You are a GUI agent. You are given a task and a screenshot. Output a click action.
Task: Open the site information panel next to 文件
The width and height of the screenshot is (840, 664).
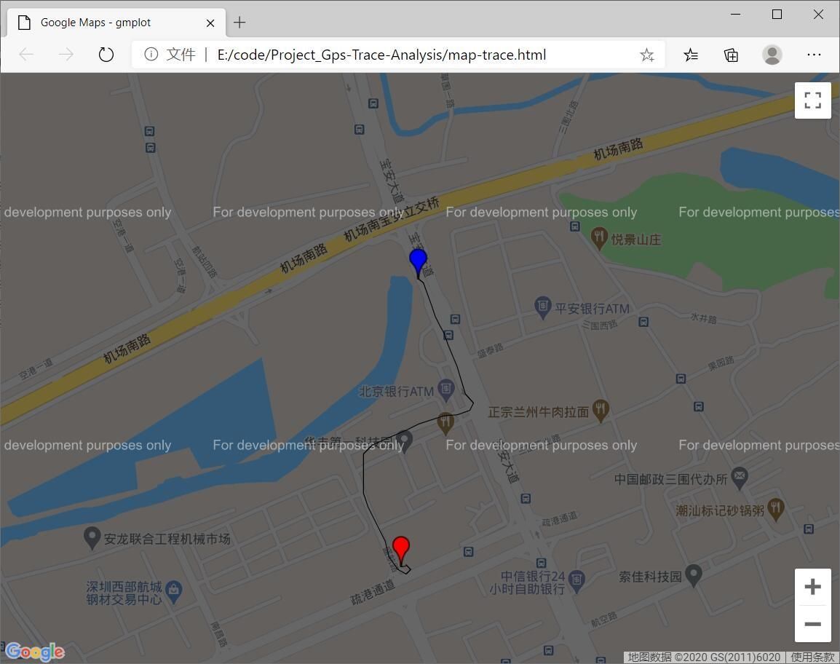[x=151, y=54]
